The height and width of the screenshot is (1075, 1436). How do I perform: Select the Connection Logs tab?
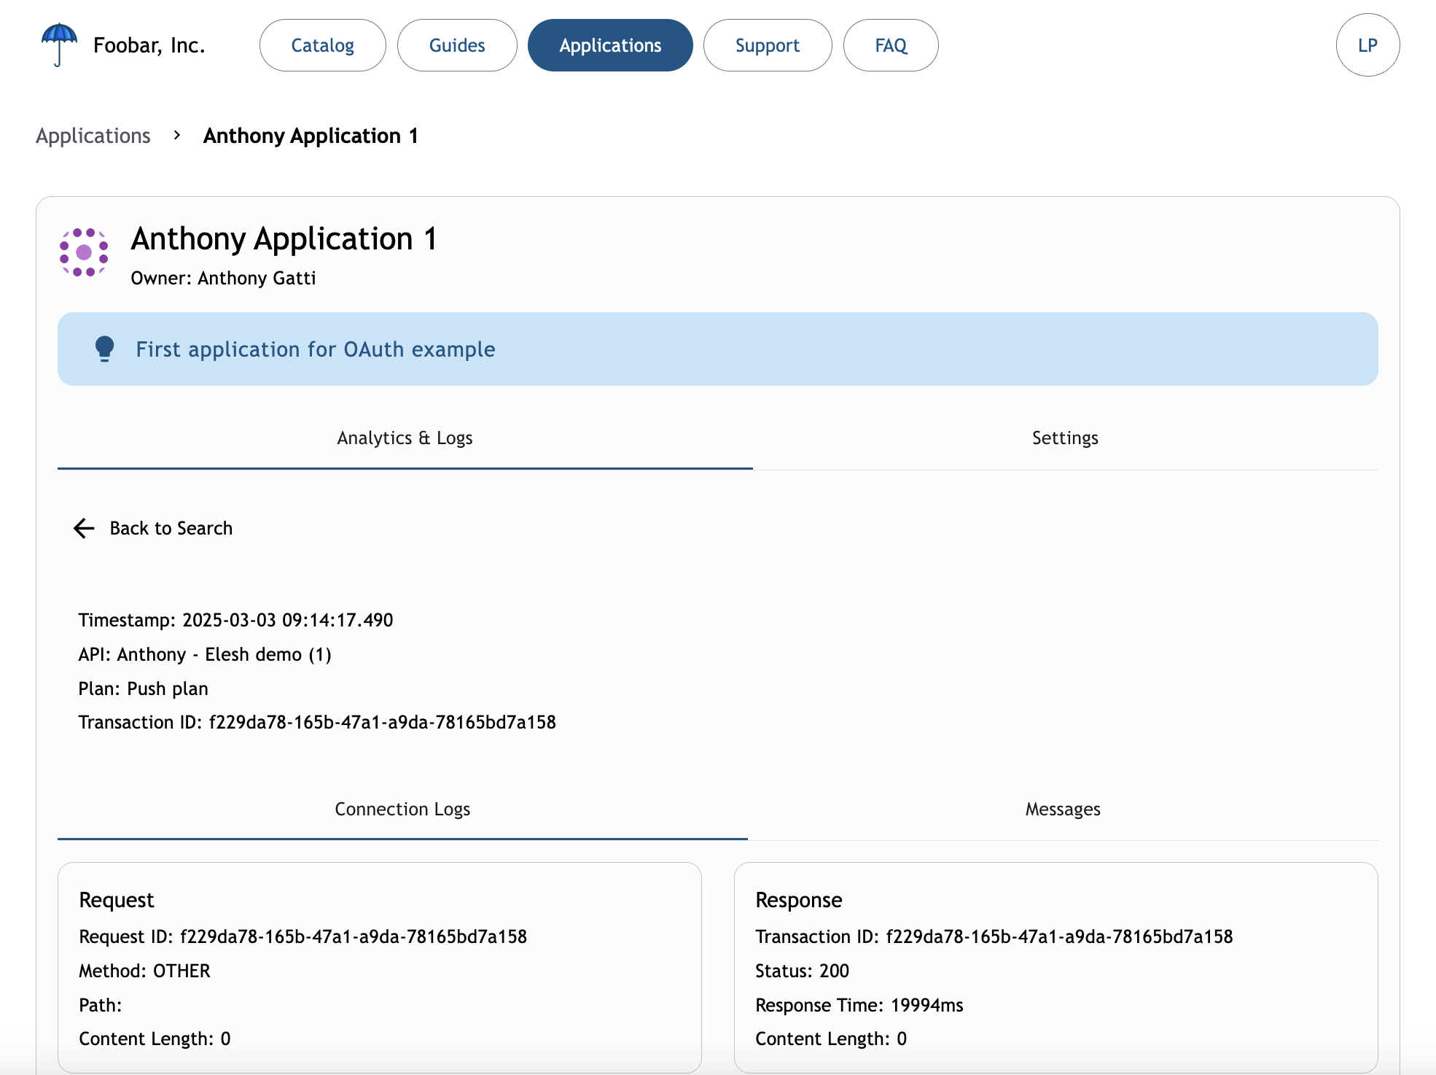click(402, 810)
